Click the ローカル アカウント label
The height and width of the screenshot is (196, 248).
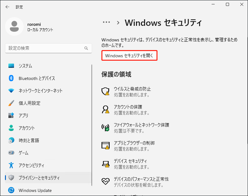40,30
